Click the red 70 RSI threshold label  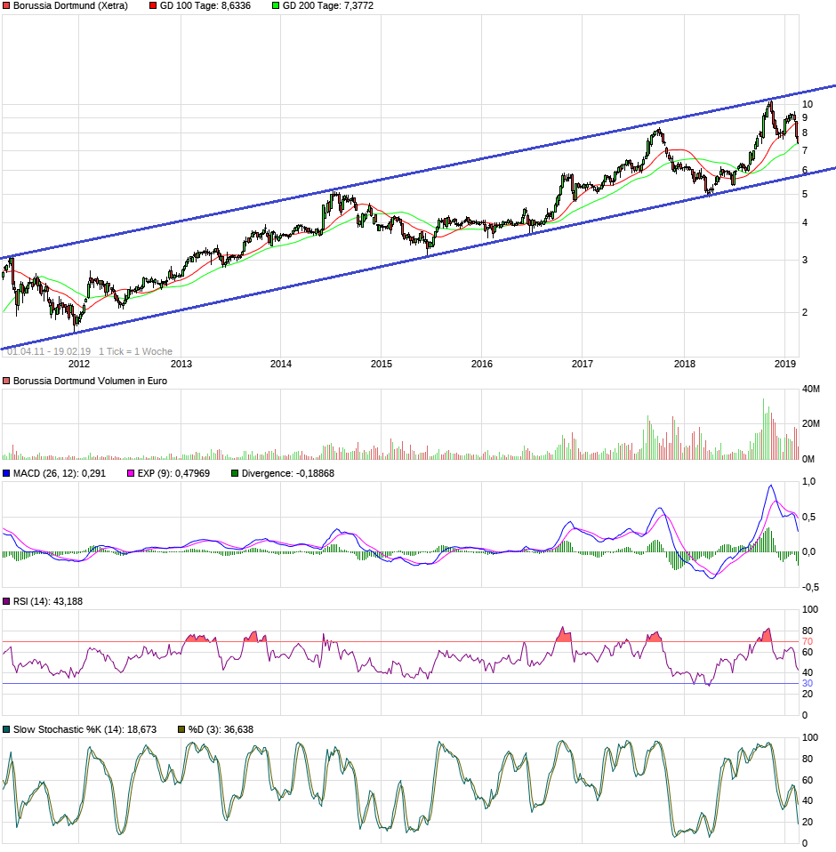808,642
